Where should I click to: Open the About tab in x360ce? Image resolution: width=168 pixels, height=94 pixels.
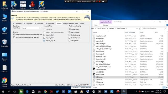82,23
